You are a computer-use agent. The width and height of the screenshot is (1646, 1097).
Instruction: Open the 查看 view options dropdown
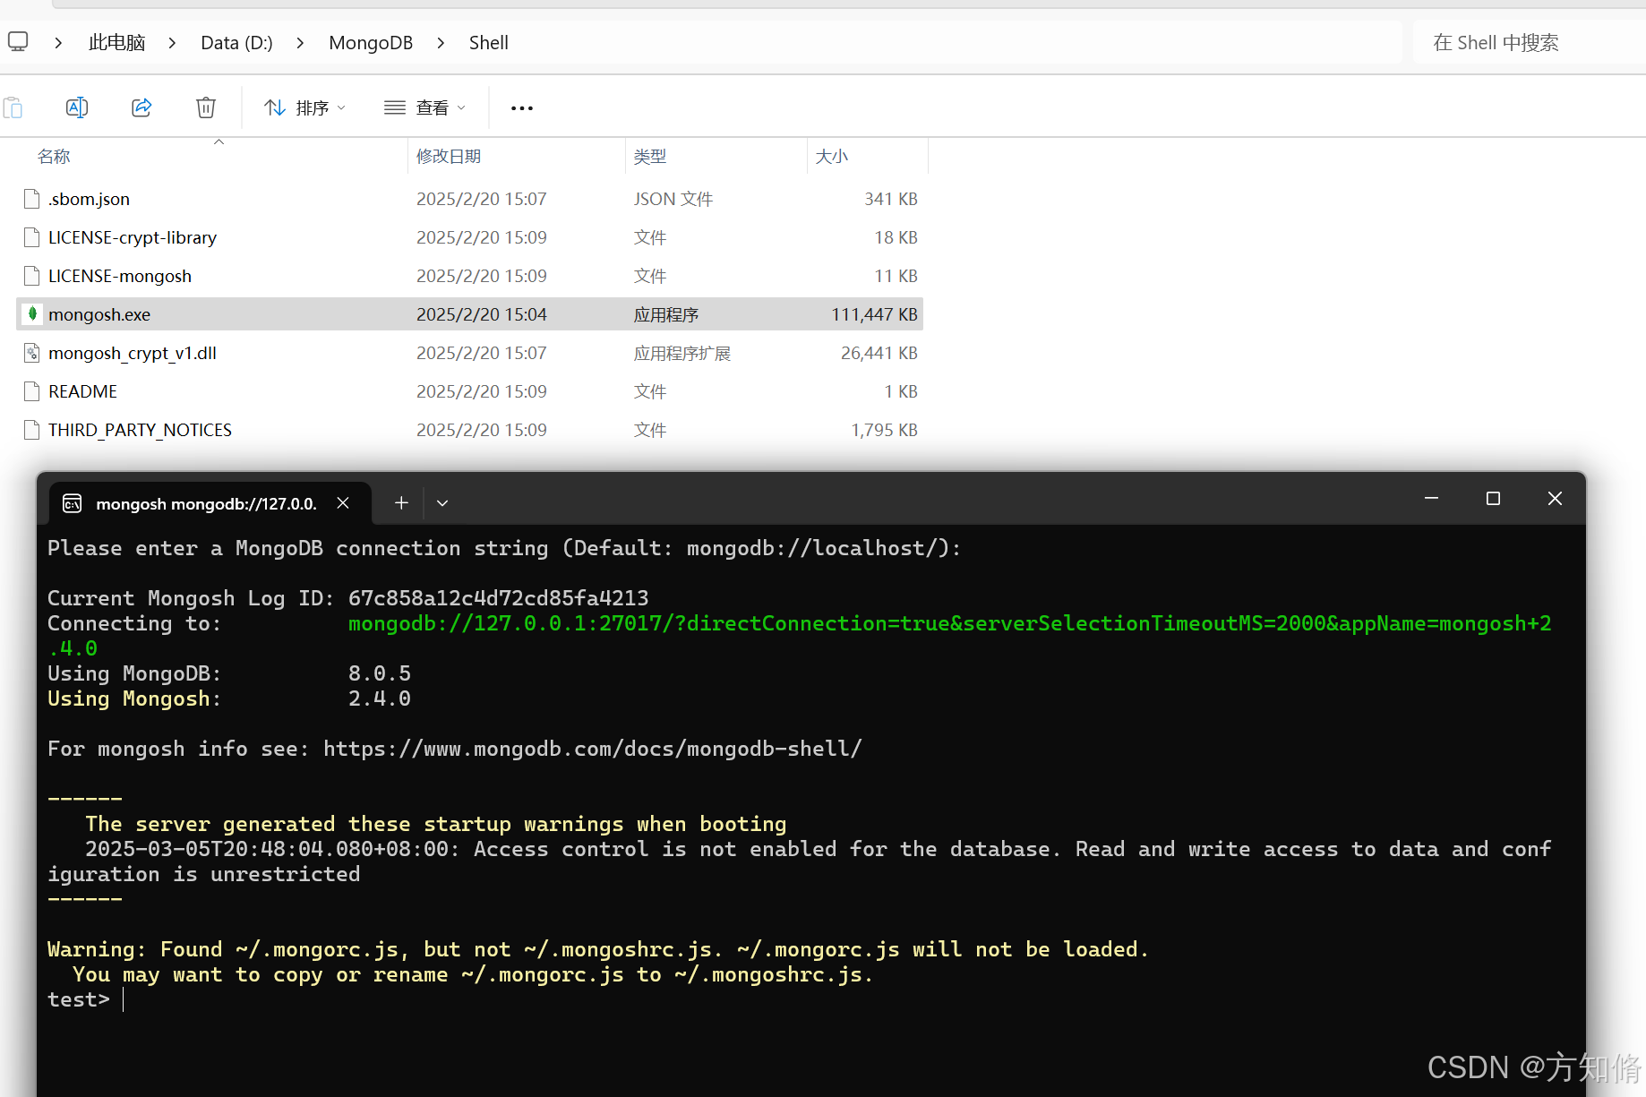point(424,107)
